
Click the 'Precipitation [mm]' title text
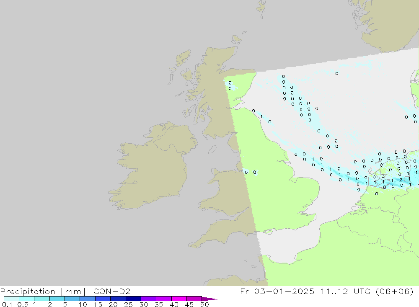(43, 292)
